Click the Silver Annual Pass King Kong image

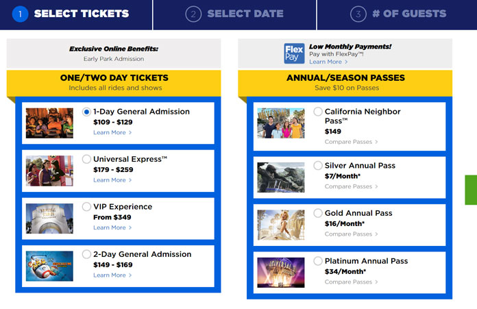[x=281, y=177]
